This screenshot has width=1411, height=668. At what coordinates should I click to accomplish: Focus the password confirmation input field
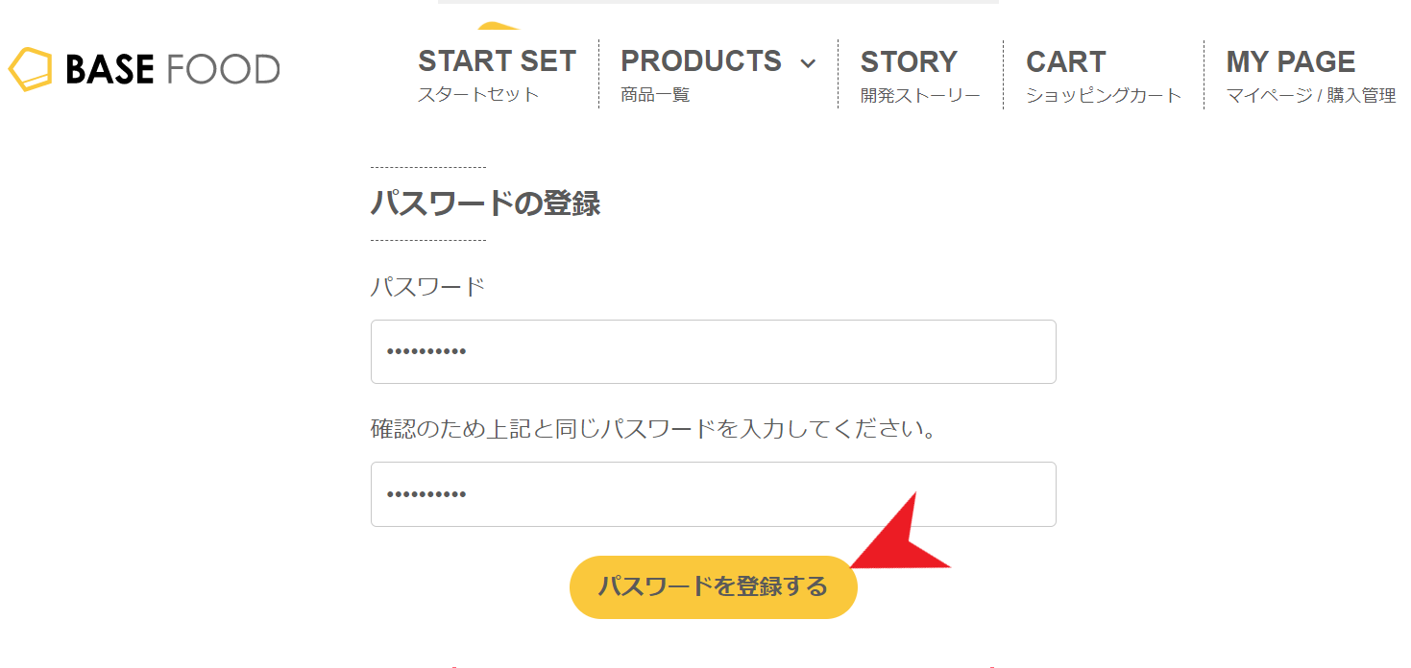click(x=714, y=494)
